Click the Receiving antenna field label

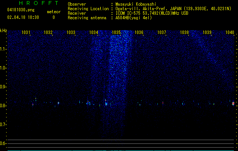(x=87, y=18)
